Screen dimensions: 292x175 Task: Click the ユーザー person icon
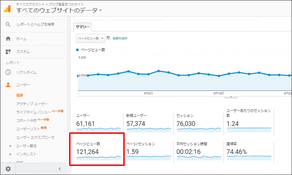pyautogui.click(x=8, y=85)
